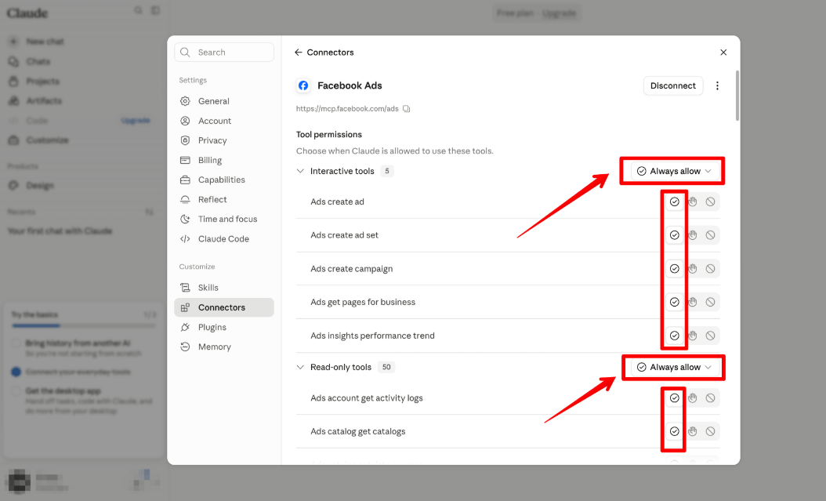Click Ads insights performance trend label
The width and height of the screenshot is (826, 501).
click(x=372, y=336)
